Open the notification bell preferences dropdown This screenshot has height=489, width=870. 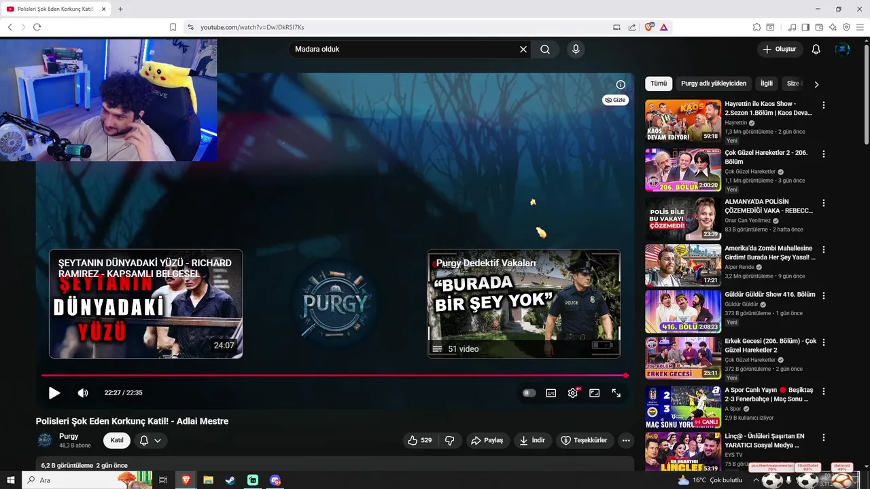150,440
